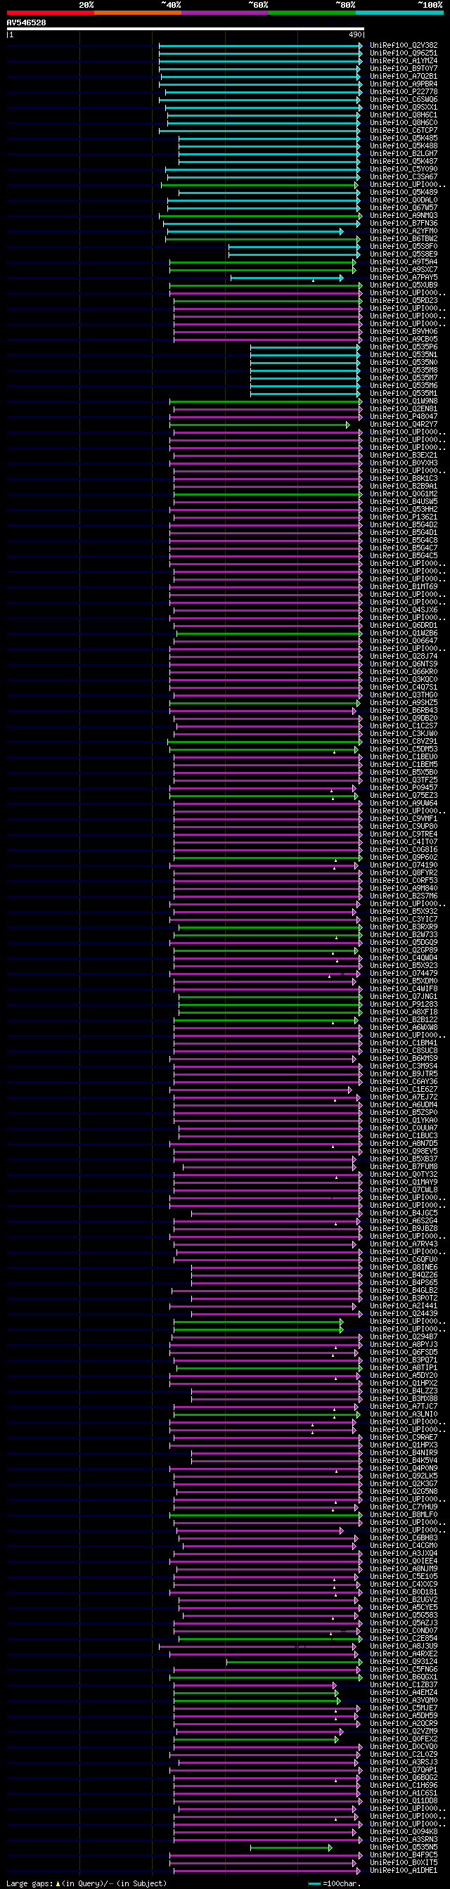Select label UniRef100_B1MT69
This screenshot has height=1889, width=450.
click(x=404, y=586)
